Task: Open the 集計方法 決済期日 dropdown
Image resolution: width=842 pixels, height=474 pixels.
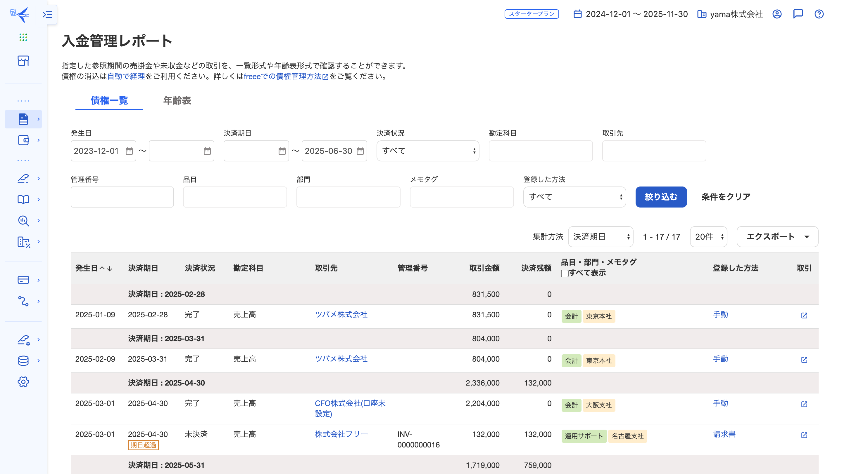Action: 601,236
